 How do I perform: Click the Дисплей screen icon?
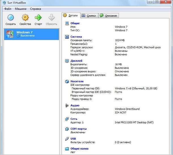point(67,61)
